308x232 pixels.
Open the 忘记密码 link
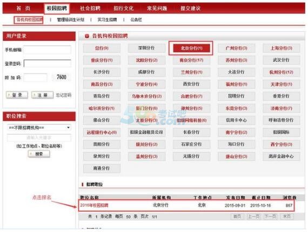pyautogui.click(x=63, y=95)
